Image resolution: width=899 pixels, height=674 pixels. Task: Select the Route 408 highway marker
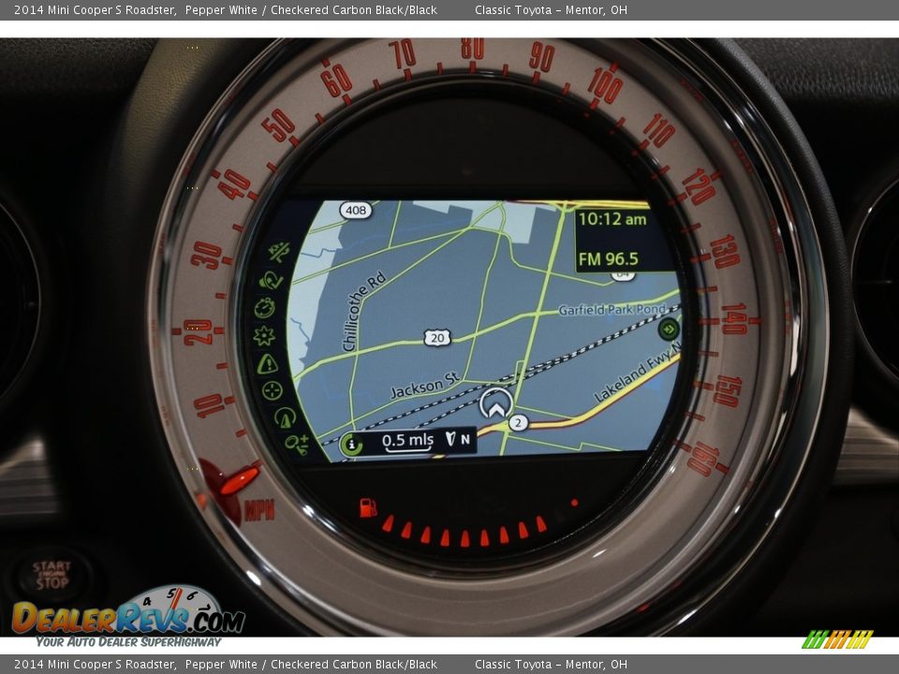pyautogui.click(x=355, y=211)
